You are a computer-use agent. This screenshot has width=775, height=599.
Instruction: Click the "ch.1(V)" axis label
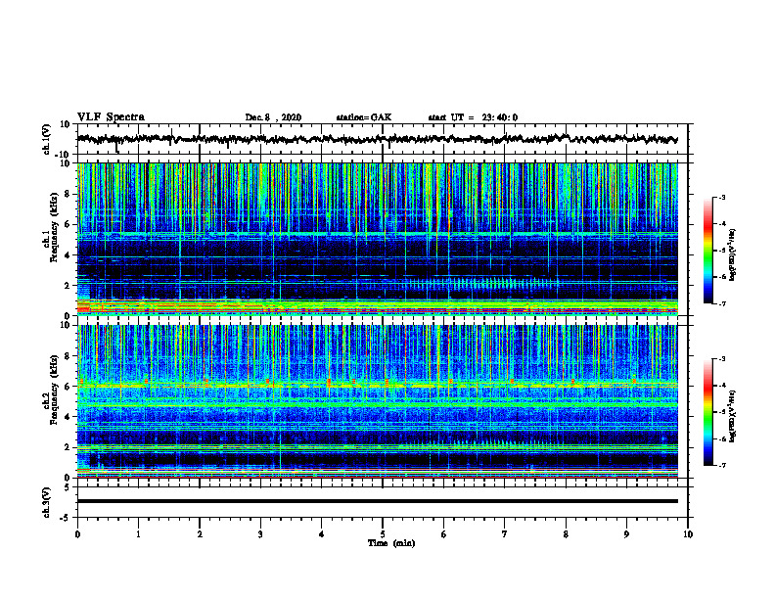point(47,139)
